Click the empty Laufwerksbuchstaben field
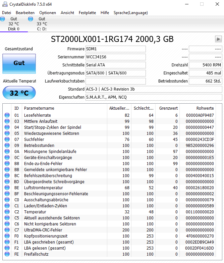The image size is (224, 263). 115,81
